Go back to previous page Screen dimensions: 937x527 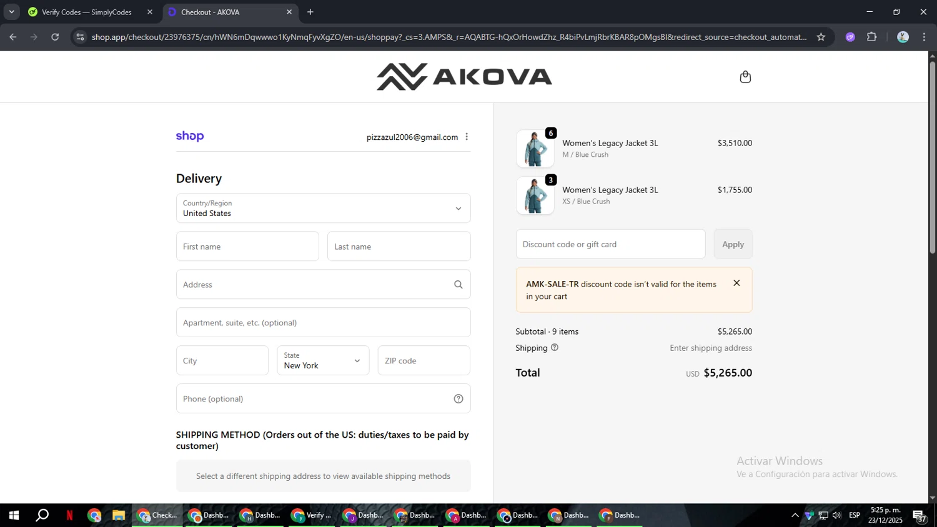pyautogui.click(x=13, y=37)
